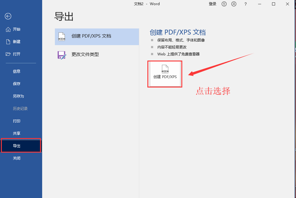This screenshot has height=198, width=296.
Task: Click the 导出 page heading
Action: point(64,17)
